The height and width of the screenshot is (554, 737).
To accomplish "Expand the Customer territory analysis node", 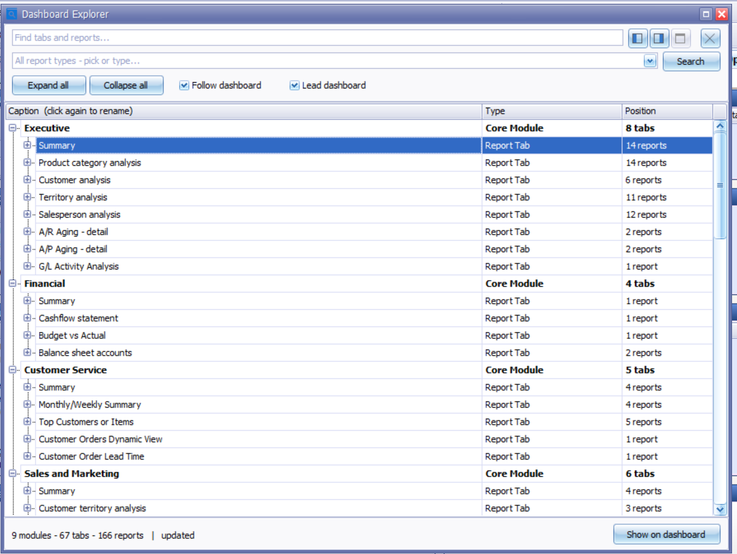I will [27, 508].
